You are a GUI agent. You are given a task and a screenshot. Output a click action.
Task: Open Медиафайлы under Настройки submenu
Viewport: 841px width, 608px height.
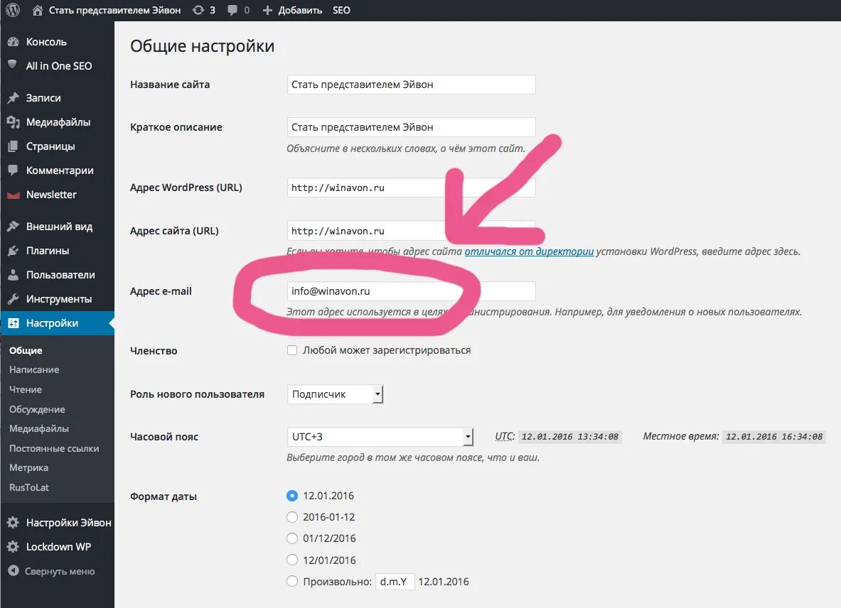pyautogui.click(x=39, y=428)
